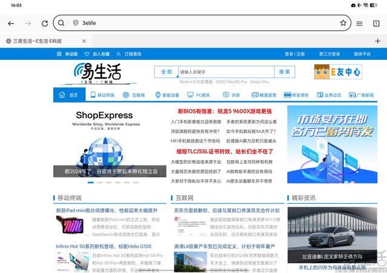Open the tab switcher showing 1 tab
The width and height of the screenshot is (387, 273).
pos(376,23)
